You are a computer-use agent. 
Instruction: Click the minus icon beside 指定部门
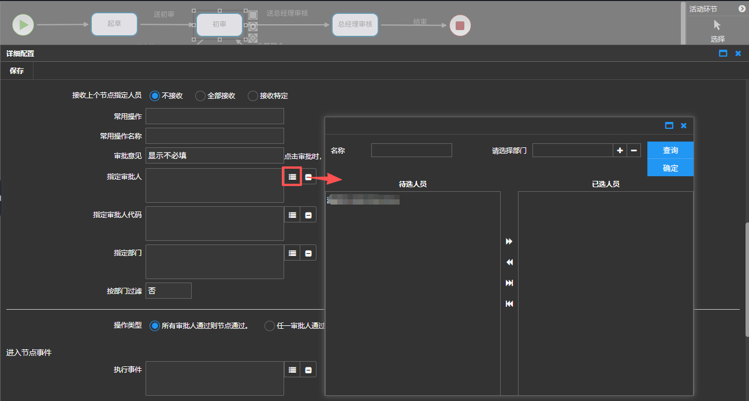click(308, 253)
